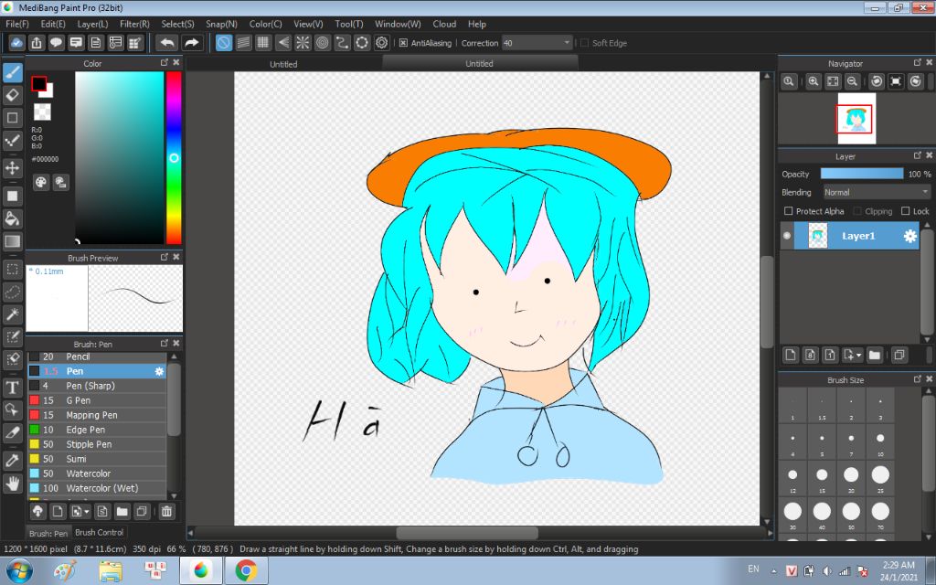
Task: Open Layer1 settings gear
Action: (909, 237)
